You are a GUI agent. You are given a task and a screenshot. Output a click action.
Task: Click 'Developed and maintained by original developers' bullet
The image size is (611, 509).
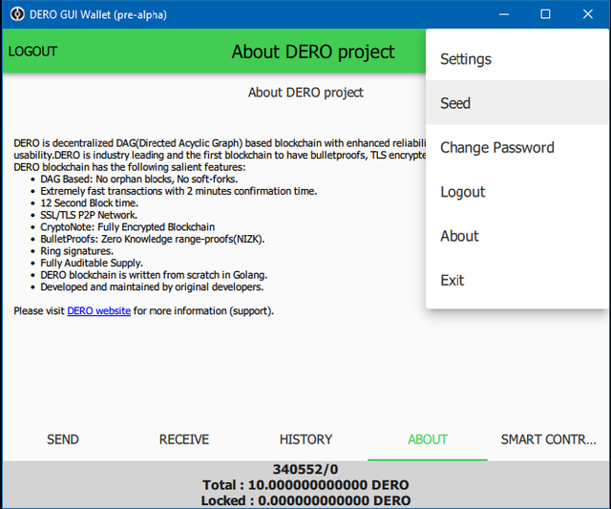point(152,287)
